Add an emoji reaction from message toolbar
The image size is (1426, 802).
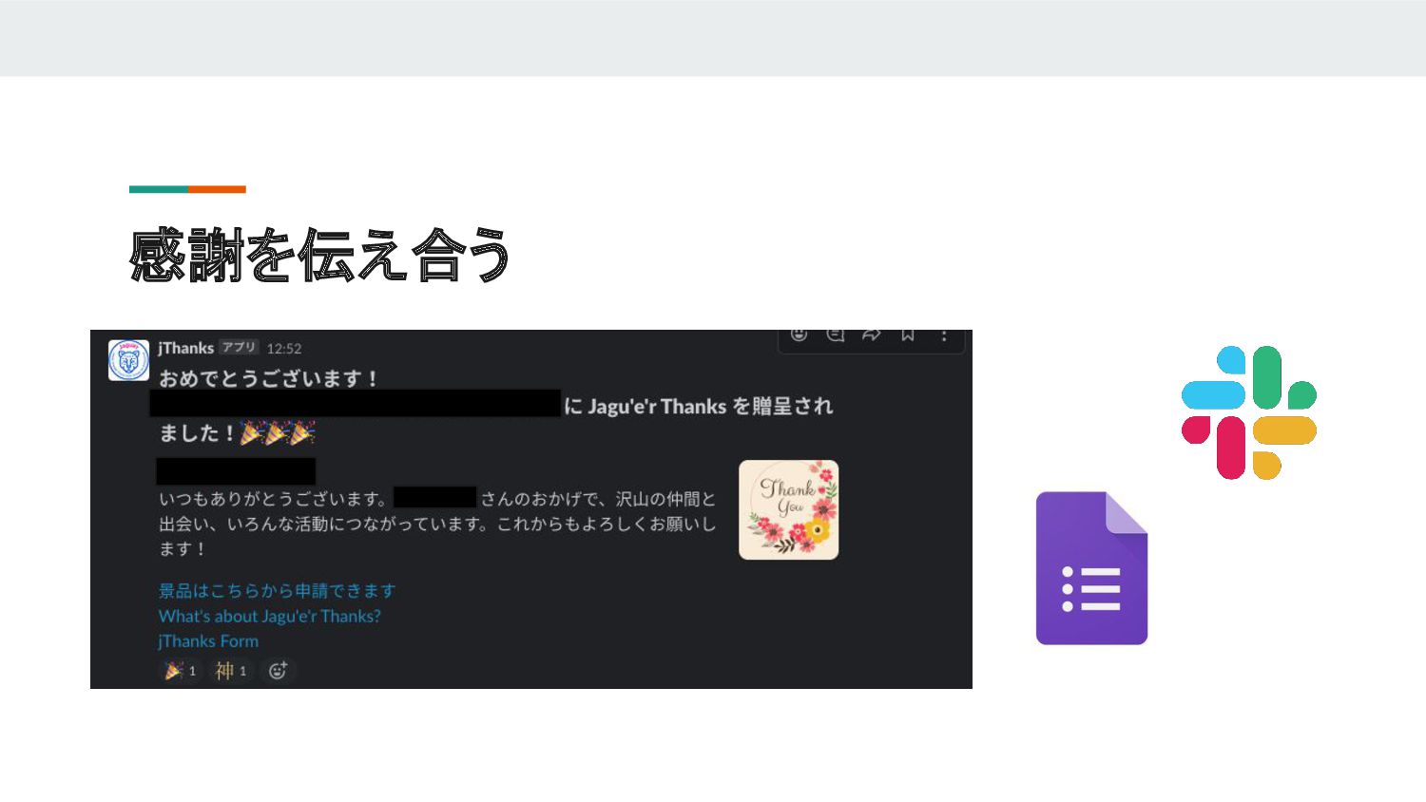pyautogui.click(x=800, y=334)
